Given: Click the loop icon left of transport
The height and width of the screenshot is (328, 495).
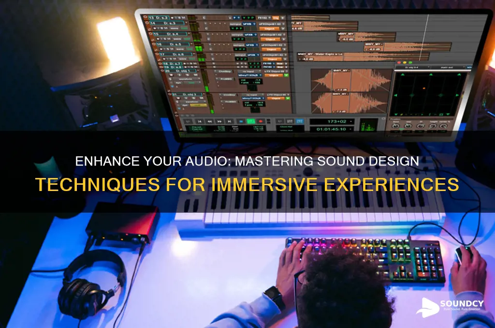Looking at the screenshot, I should [x=188, y=121].
